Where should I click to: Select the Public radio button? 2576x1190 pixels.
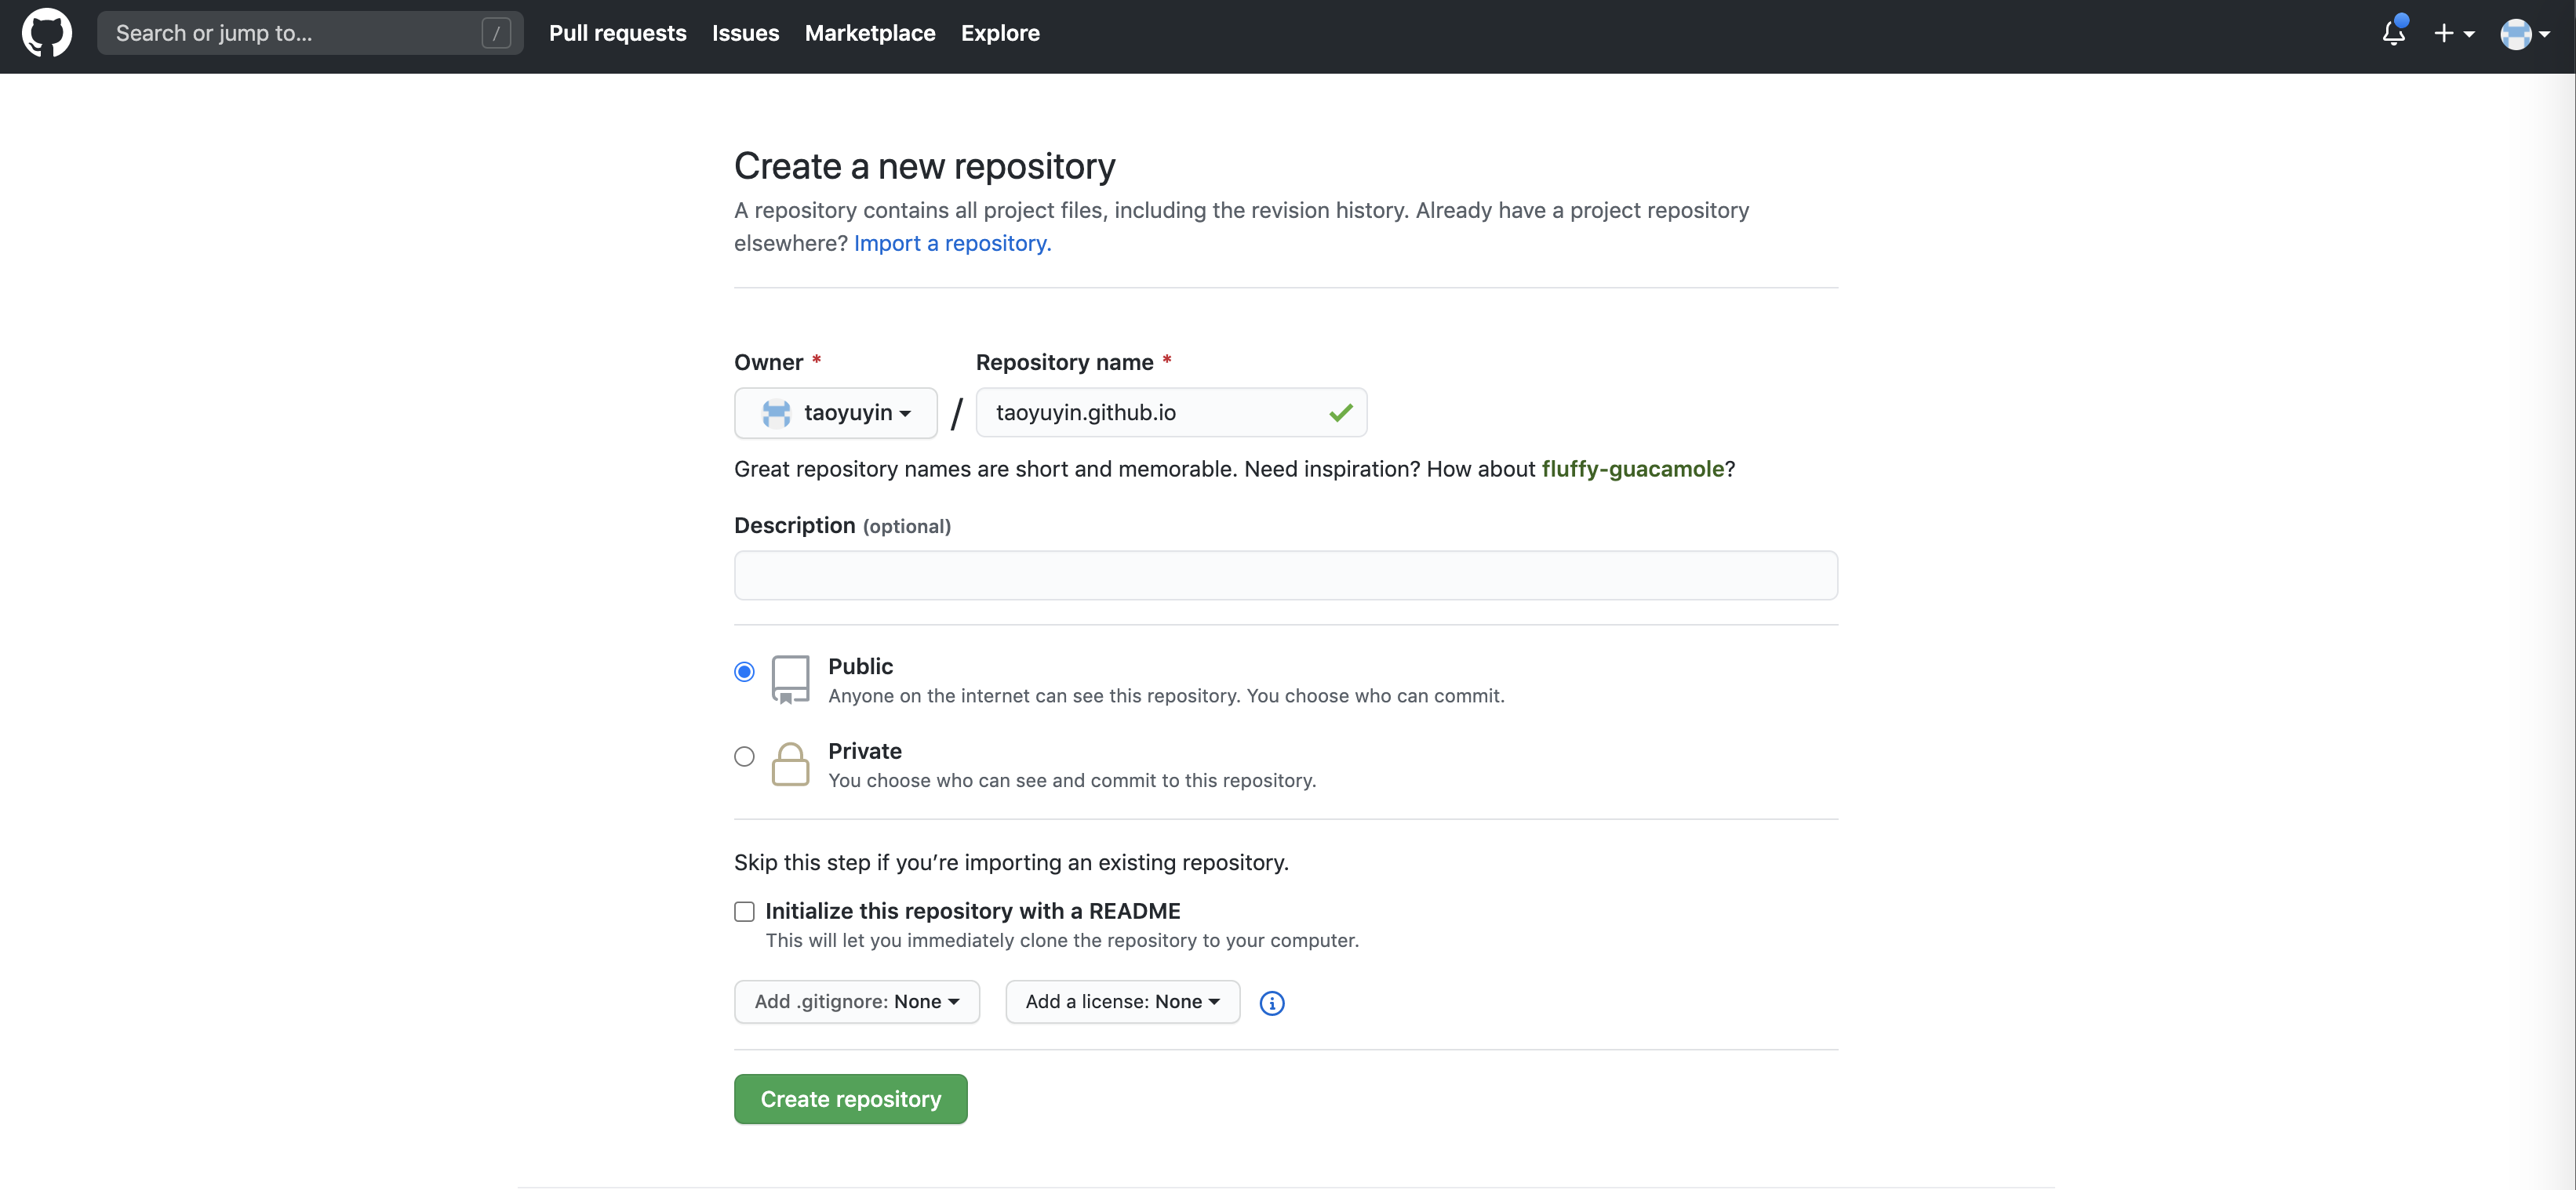[744, 672]
